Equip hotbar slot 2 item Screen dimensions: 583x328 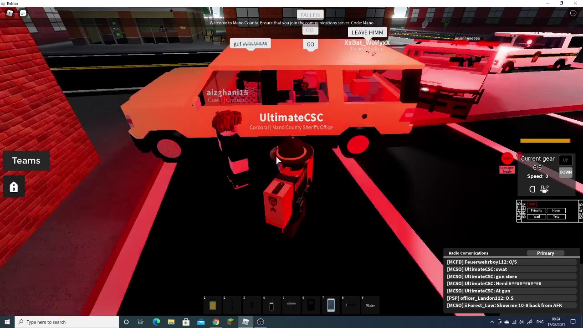232,305
